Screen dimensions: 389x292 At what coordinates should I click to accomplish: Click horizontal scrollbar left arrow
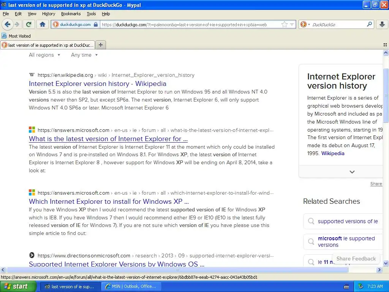point(3,270)
